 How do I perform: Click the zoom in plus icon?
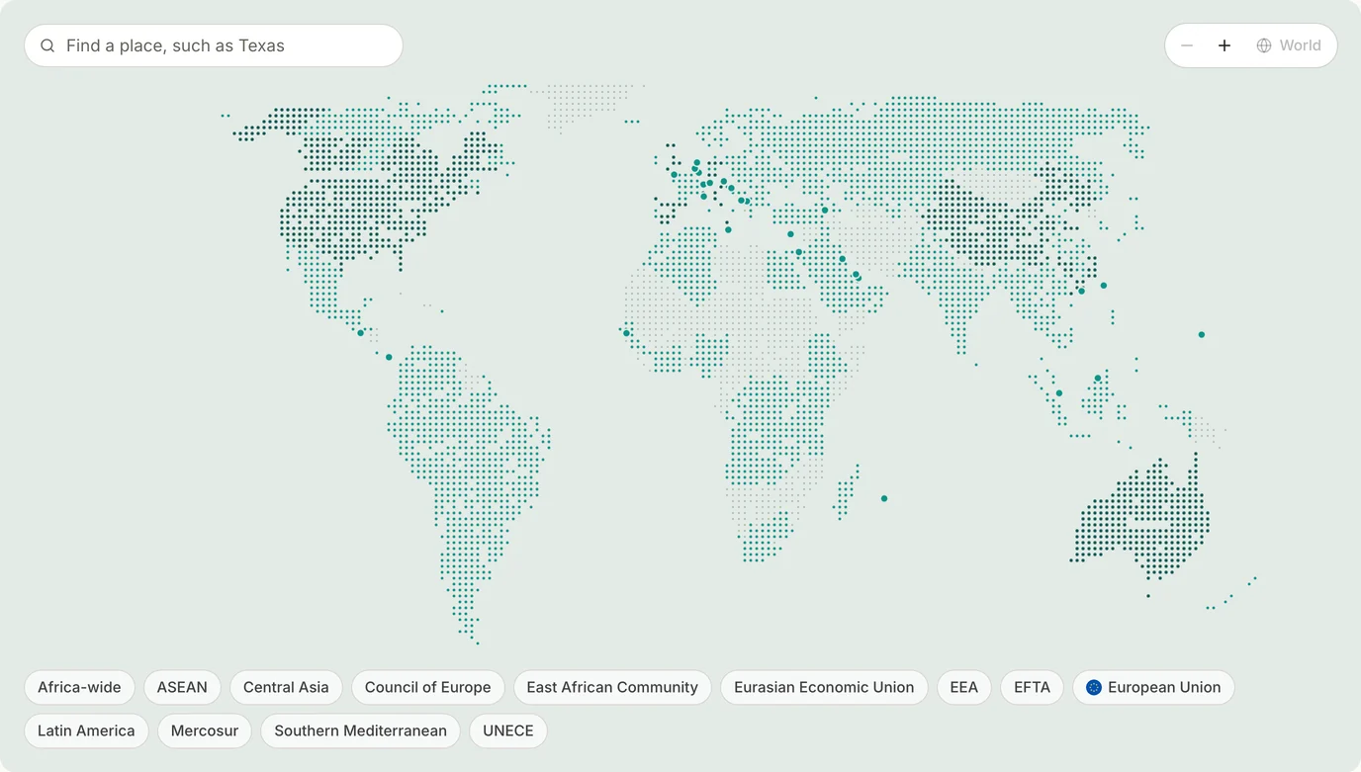[1225, 45]
